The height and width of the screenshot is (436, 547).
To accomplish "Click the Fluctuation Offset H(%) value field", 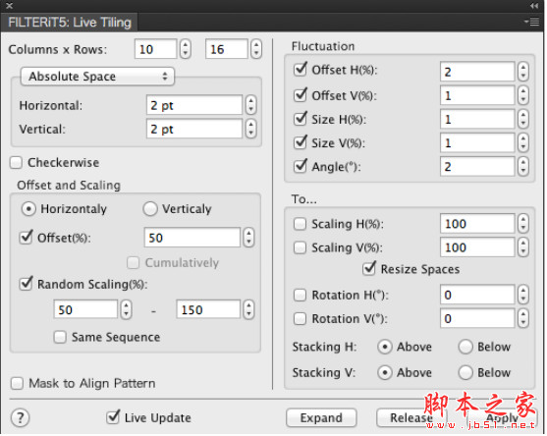I will [477, 72].
